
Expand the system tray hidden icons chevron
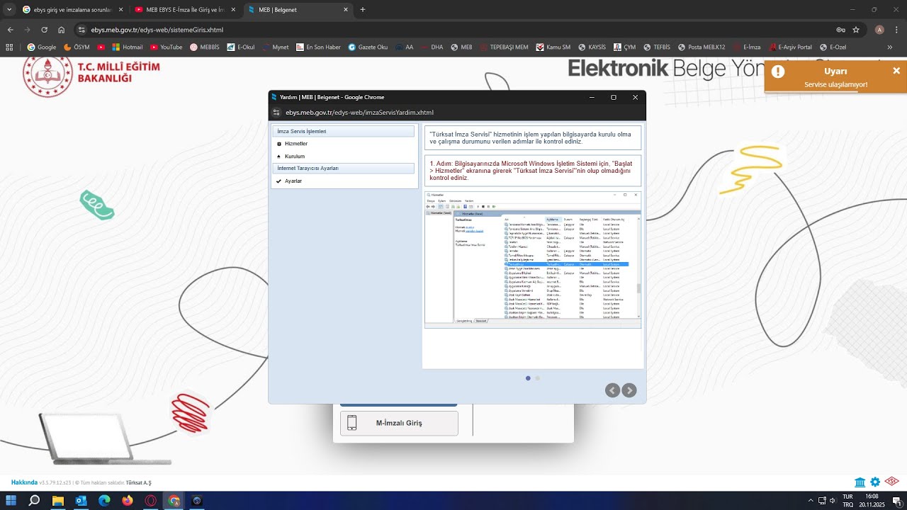[811, 501]
